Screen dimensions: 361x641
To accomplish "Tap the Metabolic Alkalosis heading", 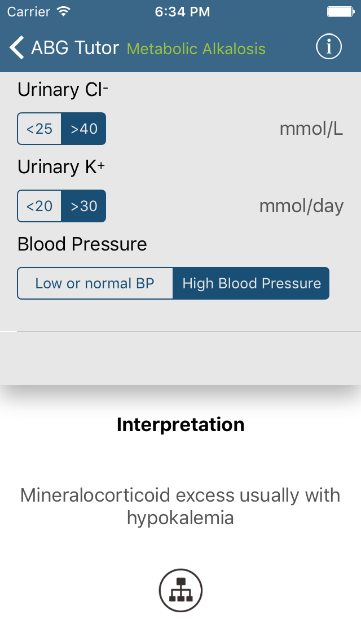I will tap(196, 49).
